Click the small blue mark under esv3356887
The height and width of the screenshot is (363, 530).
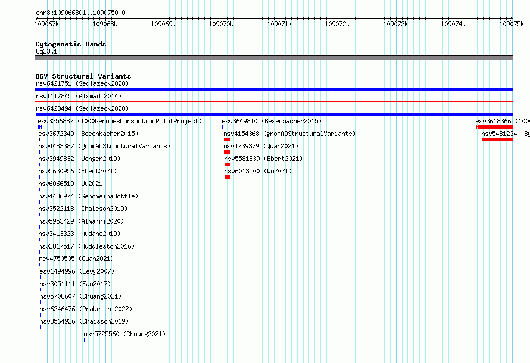tap(40, 127)
